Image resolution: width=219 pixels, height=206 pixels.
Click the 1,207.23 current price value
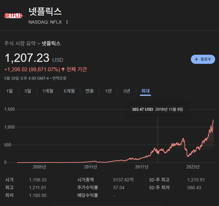pos(27,58)
